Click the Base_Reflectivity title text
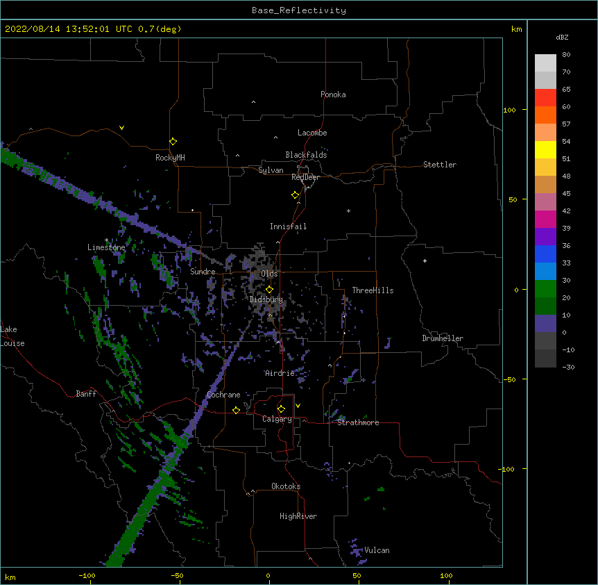This screenshot has width=598, height=585. (x=299, y=10)
